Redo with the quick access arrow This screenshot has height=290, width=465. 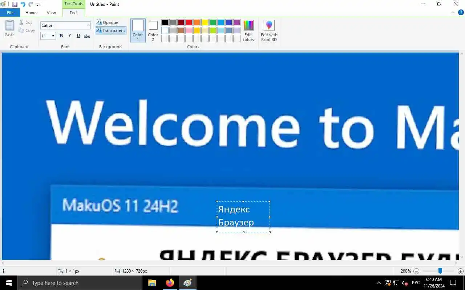pos(31,4)
